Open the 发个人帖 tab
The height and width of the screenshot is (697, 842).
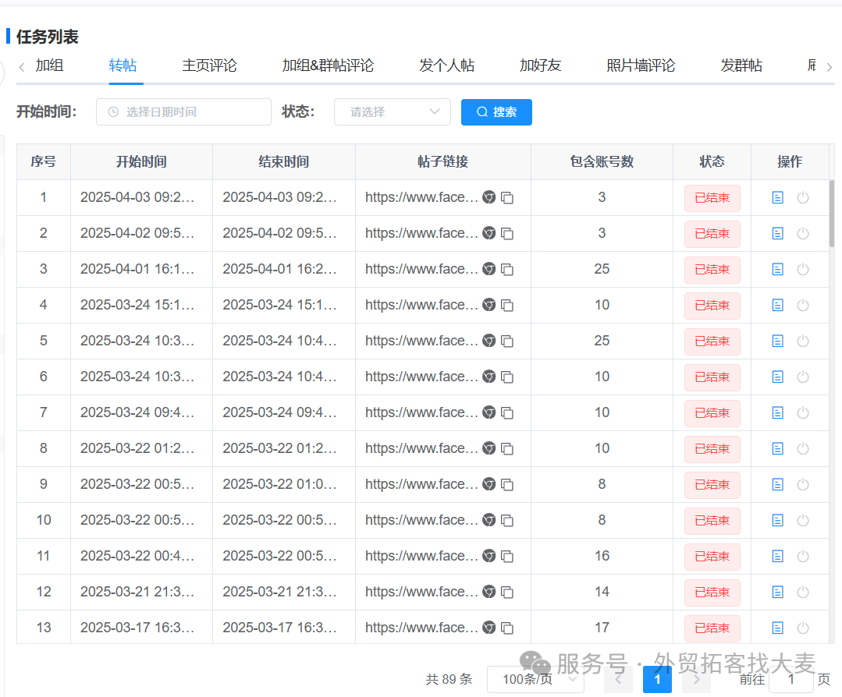pos(447,65)
